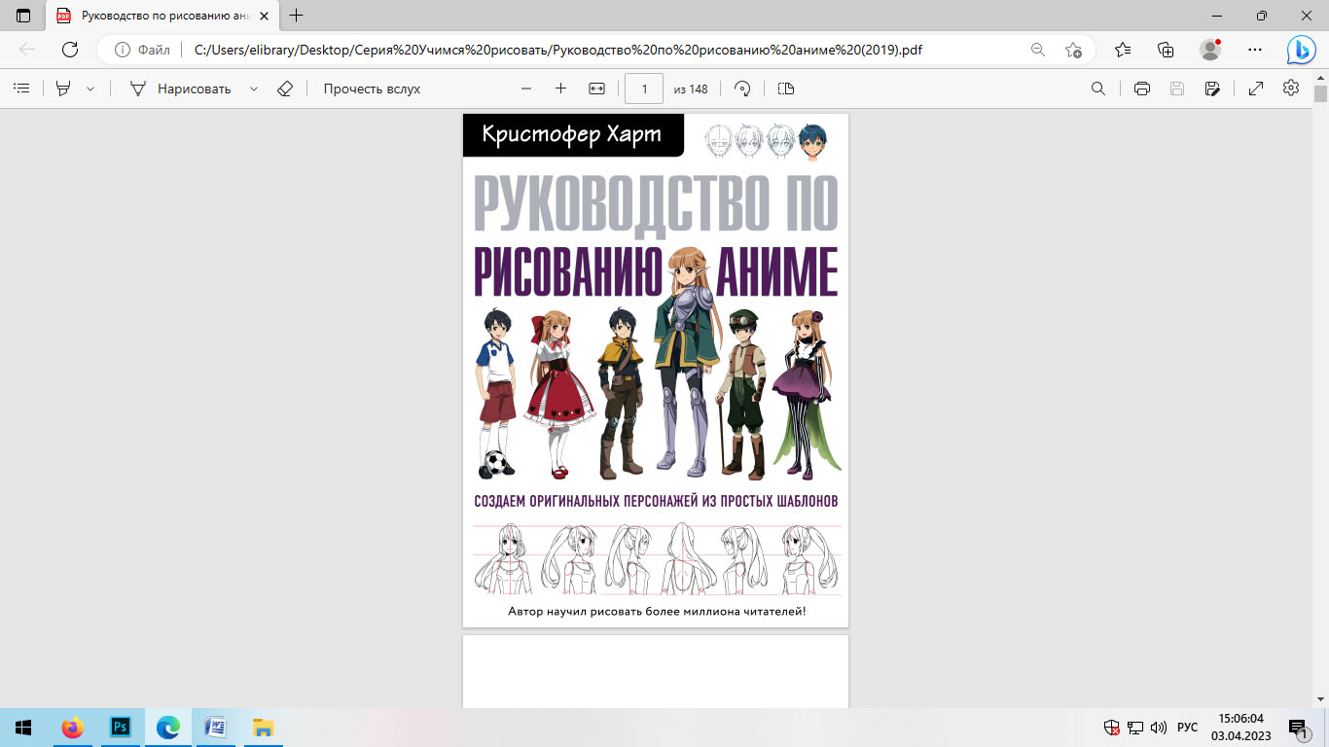Zoom in with the plus button
The width and height of the screenshot is (1329, 747).
click(x=560, y=89)
